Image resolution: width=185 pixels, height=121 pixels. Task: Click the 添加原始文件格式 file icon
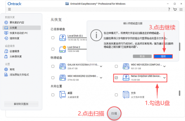[6, 75]
